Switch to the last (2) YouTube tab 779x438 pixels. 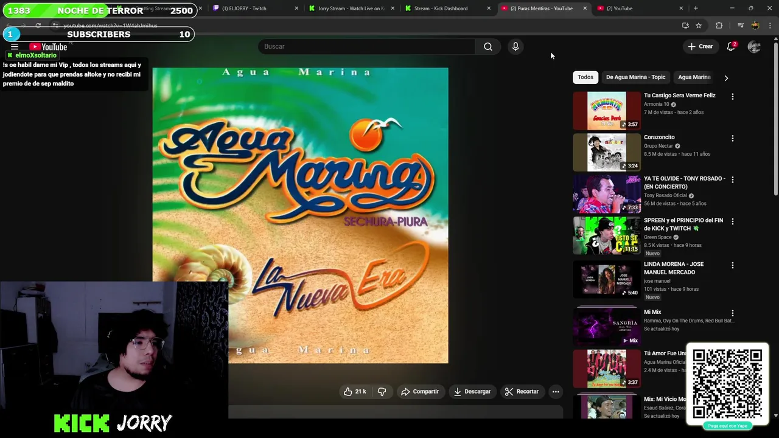(x=638, y=9)
